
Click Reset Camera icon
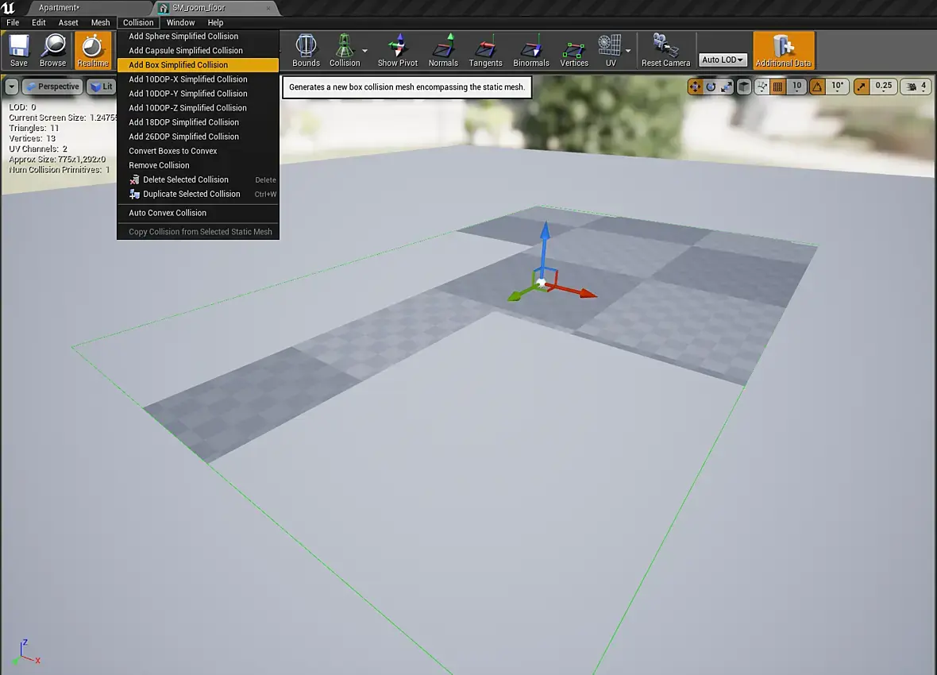(665, 50)
